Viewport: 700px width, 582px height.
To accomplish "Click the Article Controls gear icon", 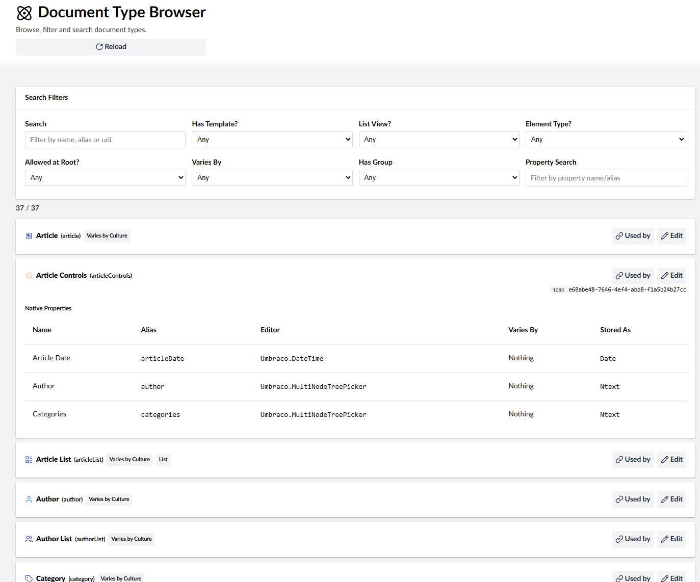I will point(29,276).
